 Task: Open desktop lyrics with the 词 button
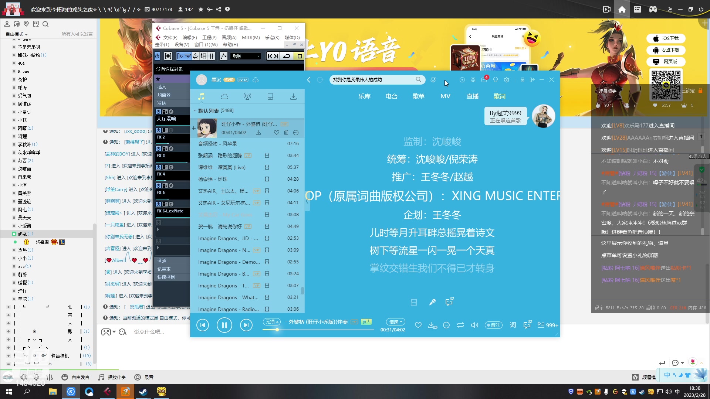click(x=513, y=325)
